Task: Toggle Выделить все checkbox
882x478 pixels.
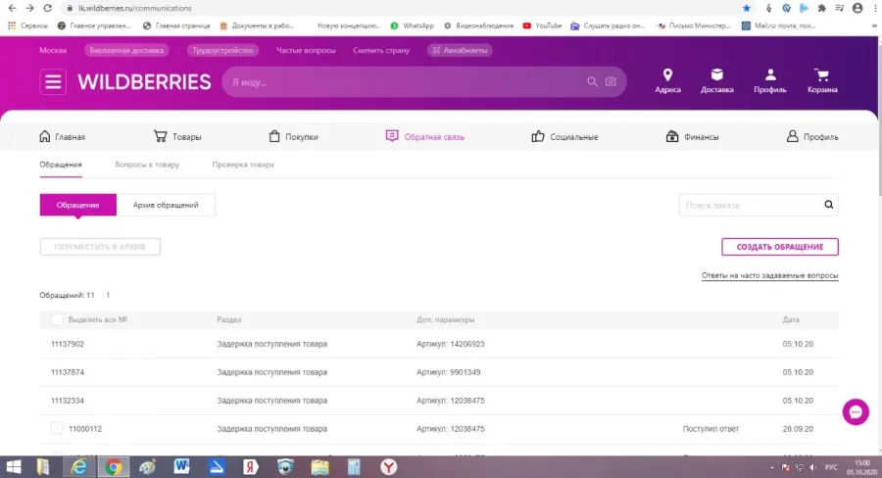Action: point(57,319)
